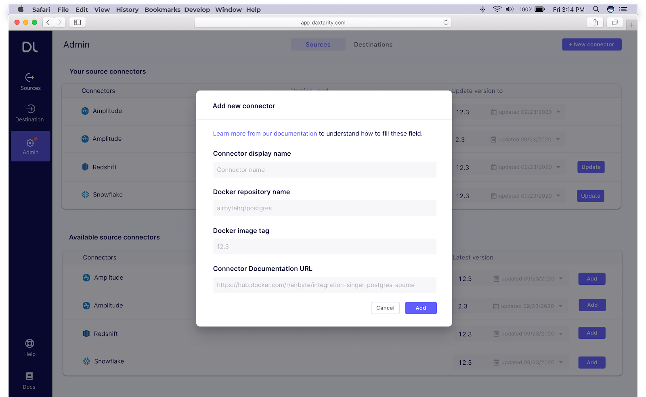Switch to the Destinations tab
Screen dimensions: 646x397
[x=373, y=44]
